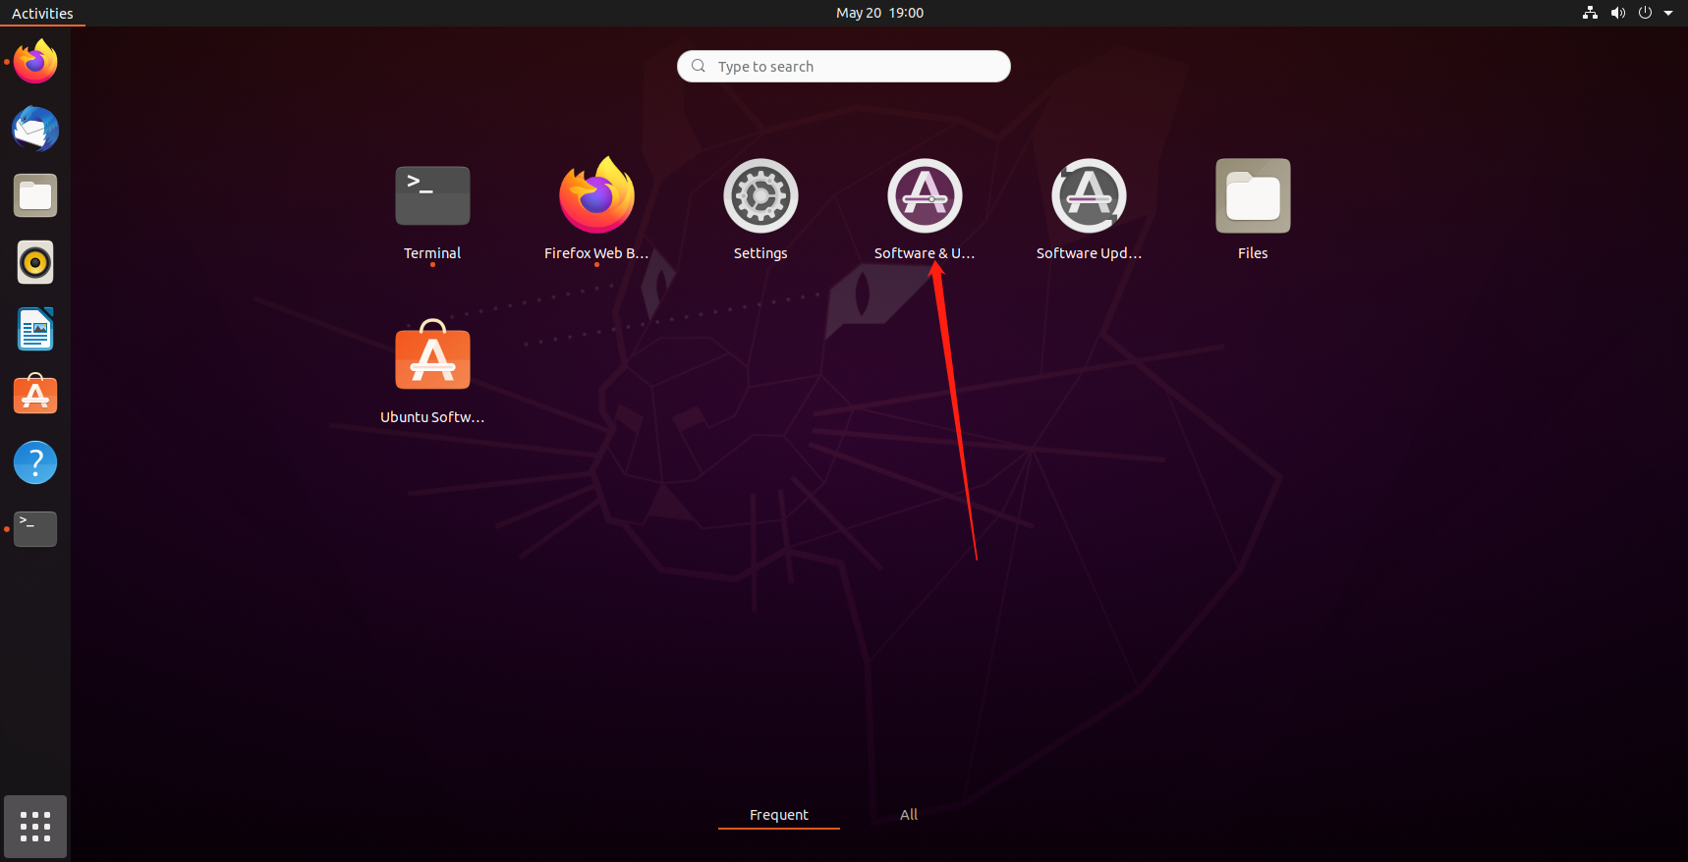Click the Activities button
Viewport: 1688px width, 862px height.
coord(42,13)
